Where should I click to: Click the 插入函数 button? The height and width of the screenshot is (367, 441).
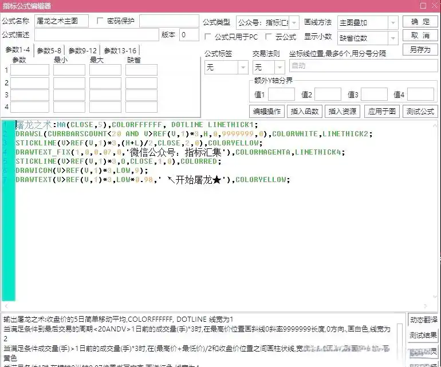(x=304, y=112)
